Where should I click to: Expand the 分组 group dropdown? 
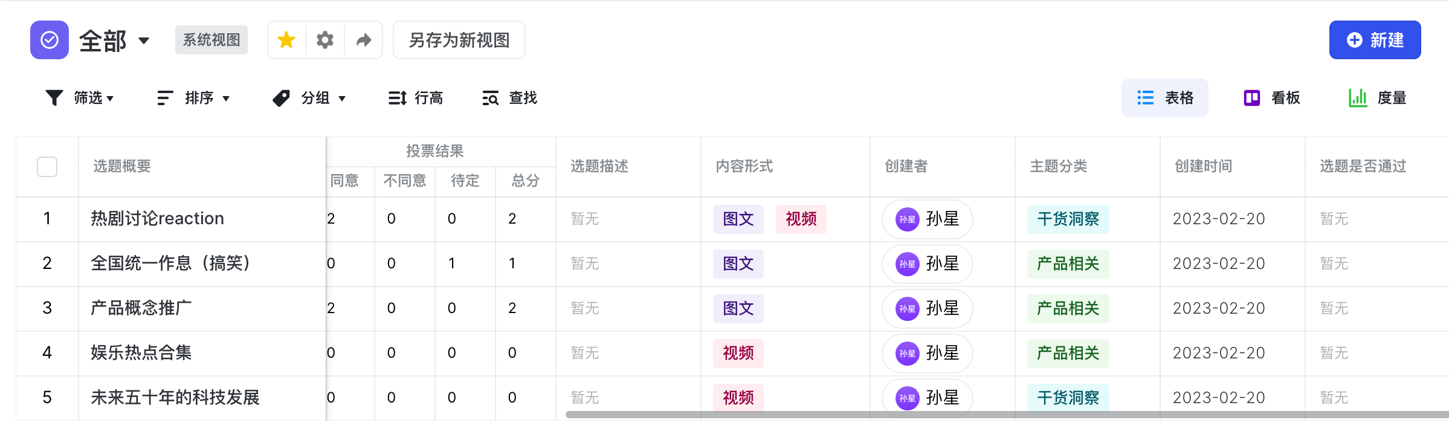click(x=309, y=98)
